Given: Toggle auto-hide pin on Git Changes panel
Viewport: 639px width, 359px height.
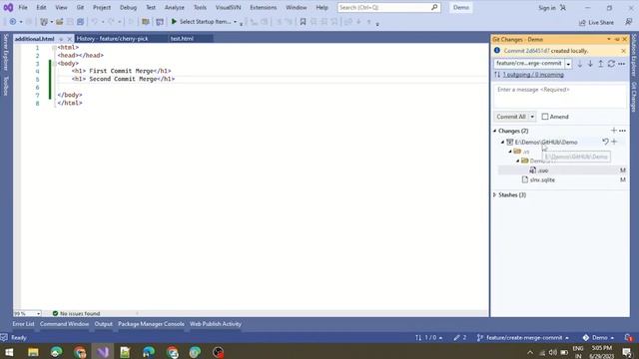Looking at the screenshot, I should coord(617,40).
